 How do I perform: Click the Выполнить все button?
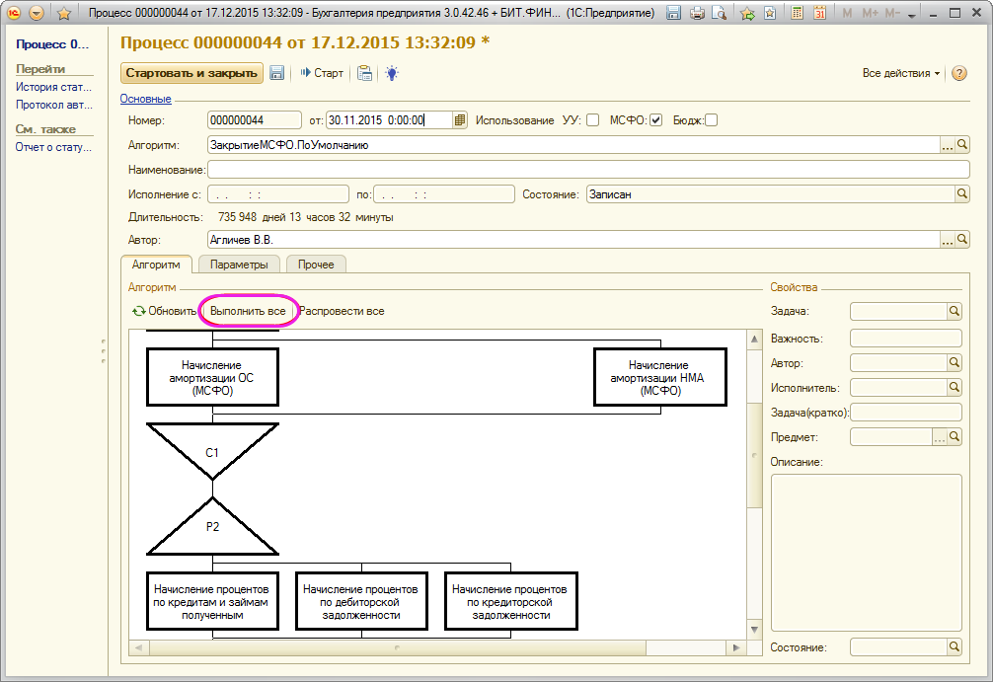pos(248,311)
